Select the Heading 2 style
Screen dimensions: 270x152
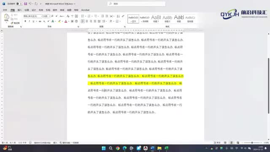167,19
